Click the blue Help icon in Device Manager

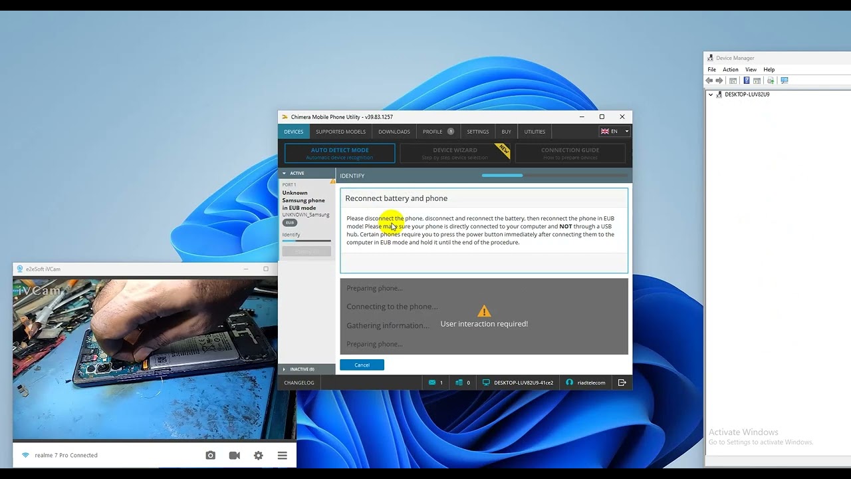click(x=747, y=80)
